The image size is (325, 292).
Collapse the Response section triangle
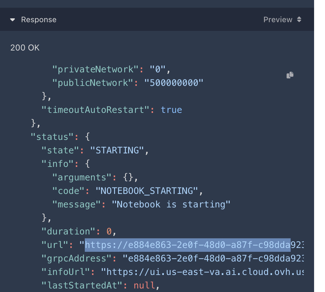tap(13, 20)
